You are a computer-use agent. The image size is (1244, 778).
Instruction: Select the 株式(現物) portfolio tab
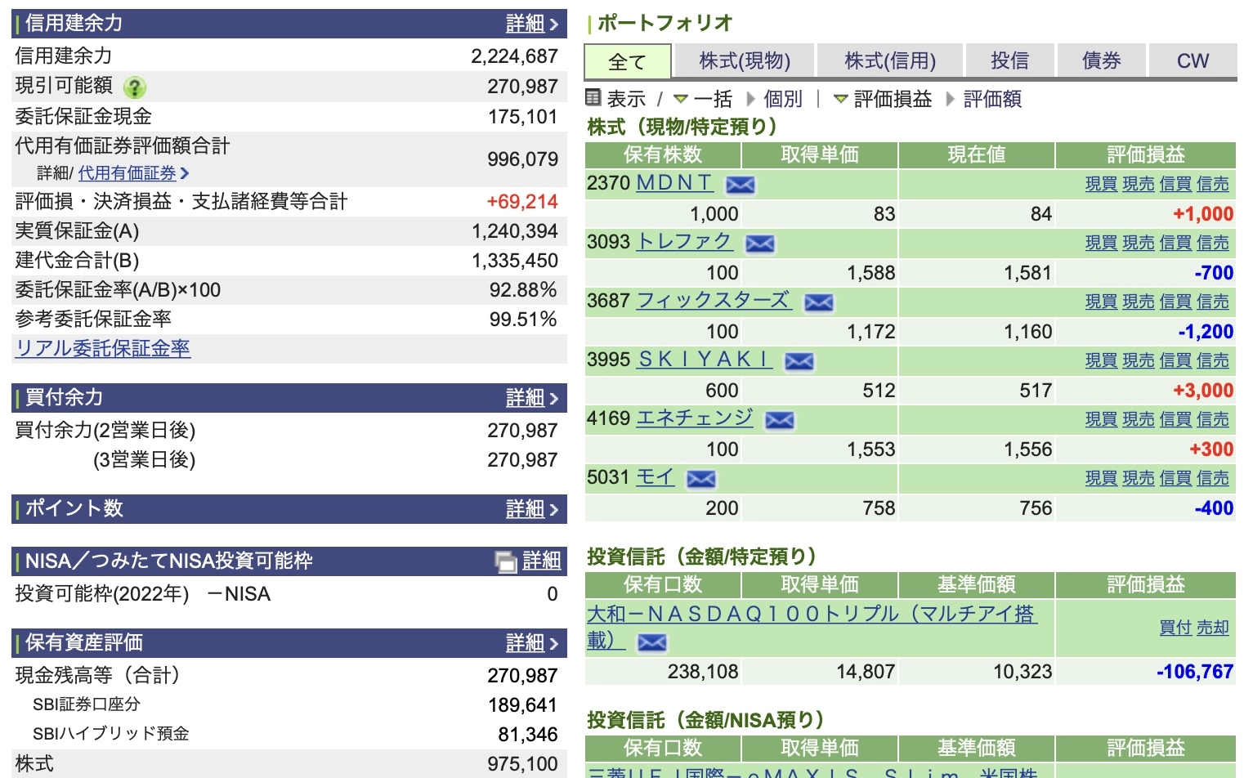coord(744,61)
